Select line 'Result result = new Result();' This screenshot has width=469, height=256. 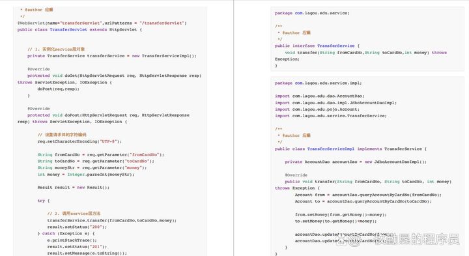73,188
